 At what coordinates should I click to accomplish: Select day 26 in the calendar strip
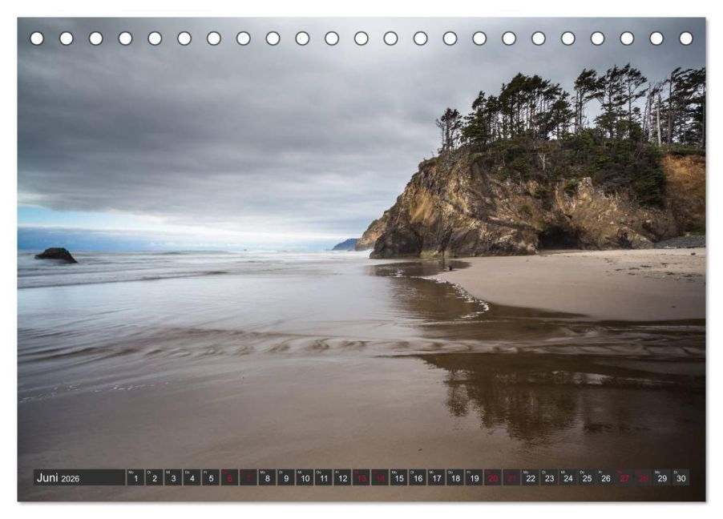point(606,477)
